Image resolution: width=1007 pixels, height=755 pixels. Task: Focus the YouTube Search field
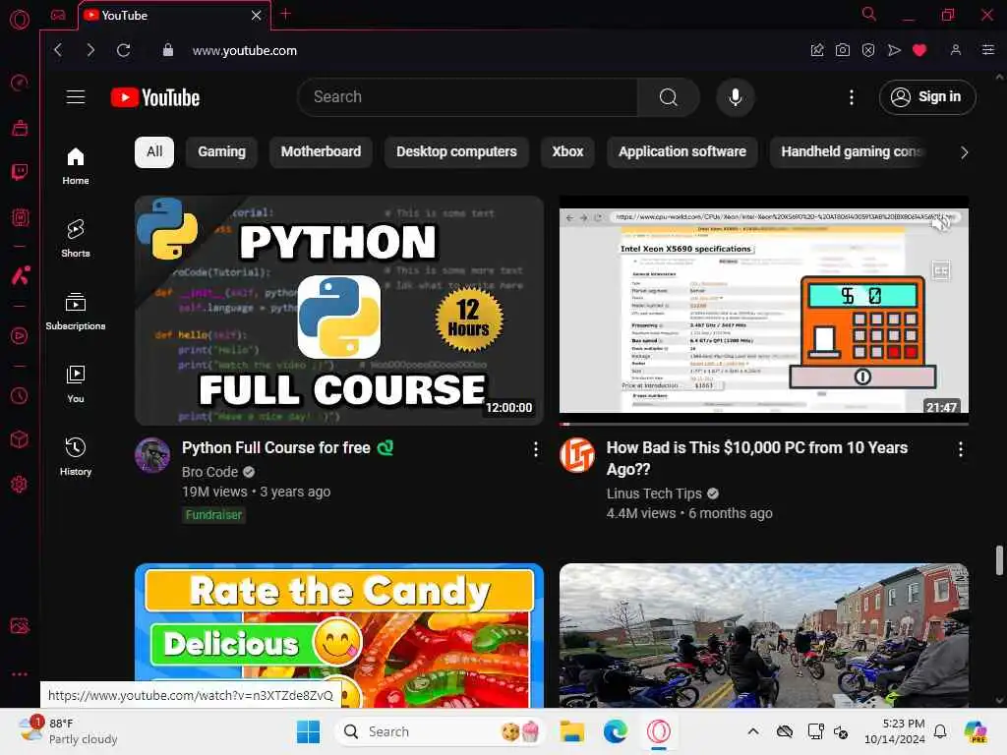(x=467, y=97)
